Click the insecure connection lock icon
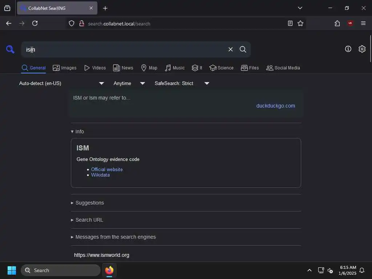This screenshot has height=279, width=372. pyautogui.click(x=82, y=23)
